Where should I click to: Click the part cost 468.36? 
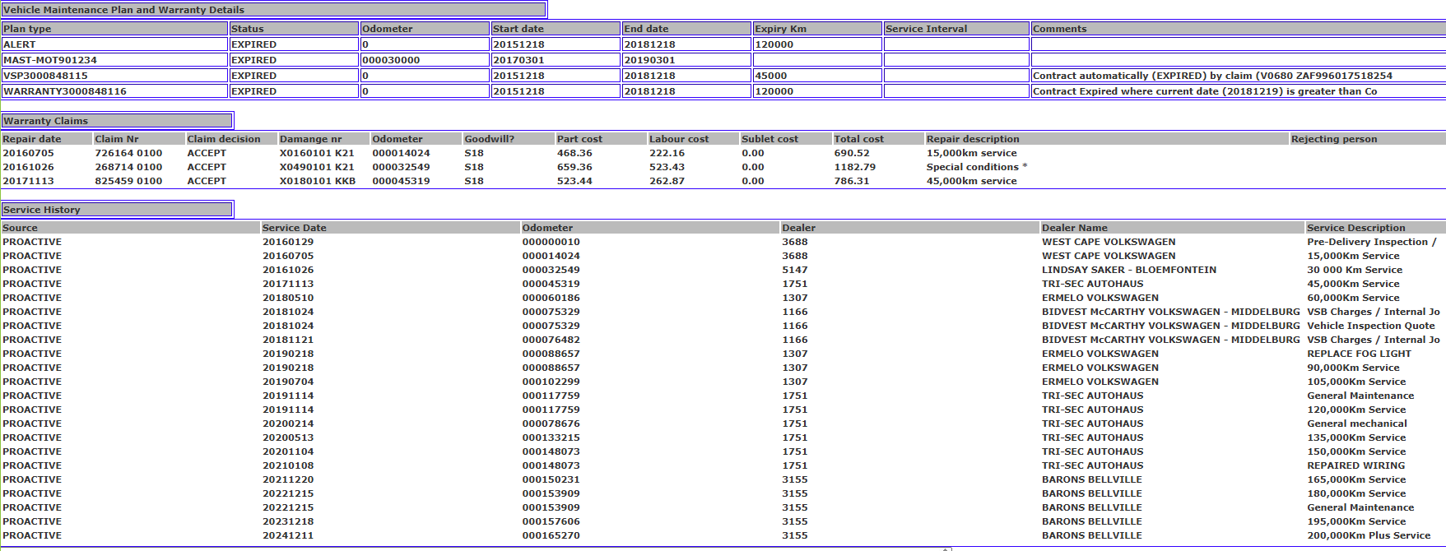(574, 153)
